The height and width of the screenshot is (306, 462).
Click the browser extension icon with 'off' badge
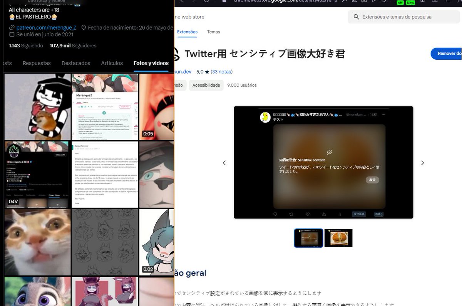(x=400, y=2)
